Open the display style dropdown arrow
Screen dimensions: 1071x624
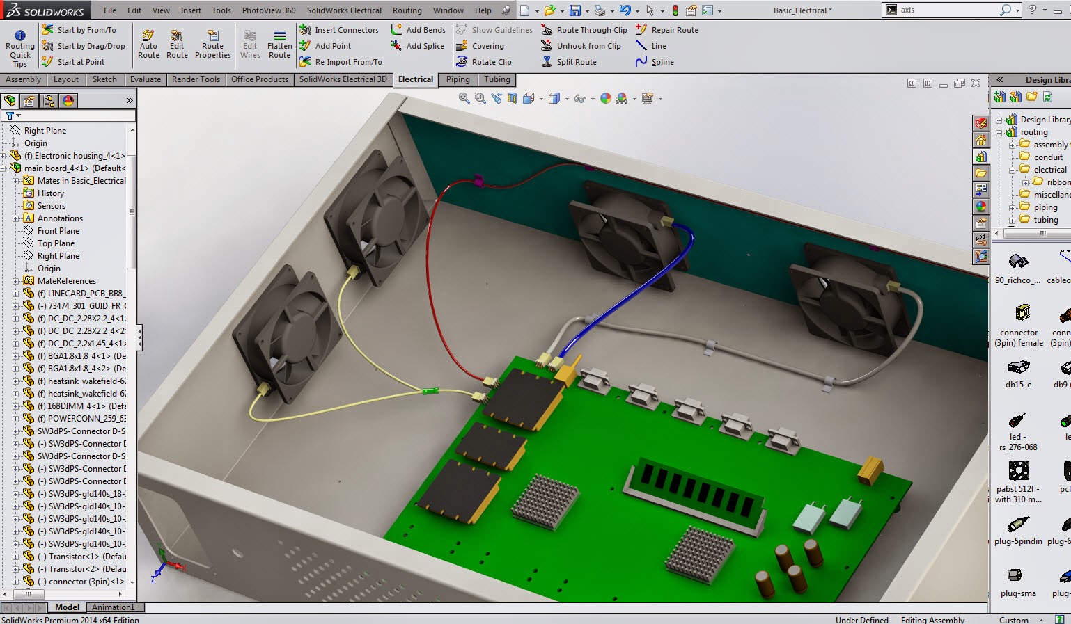[568, 97]
